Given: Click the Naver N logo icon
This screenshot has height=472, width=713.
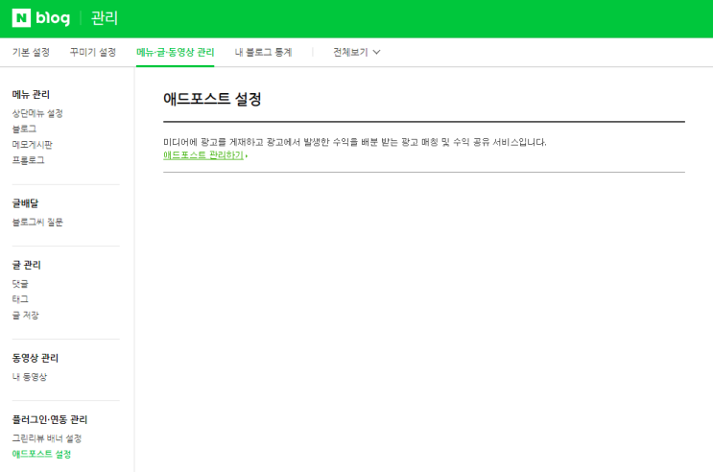Looking at the screenshot, I should tap(21, 18).
